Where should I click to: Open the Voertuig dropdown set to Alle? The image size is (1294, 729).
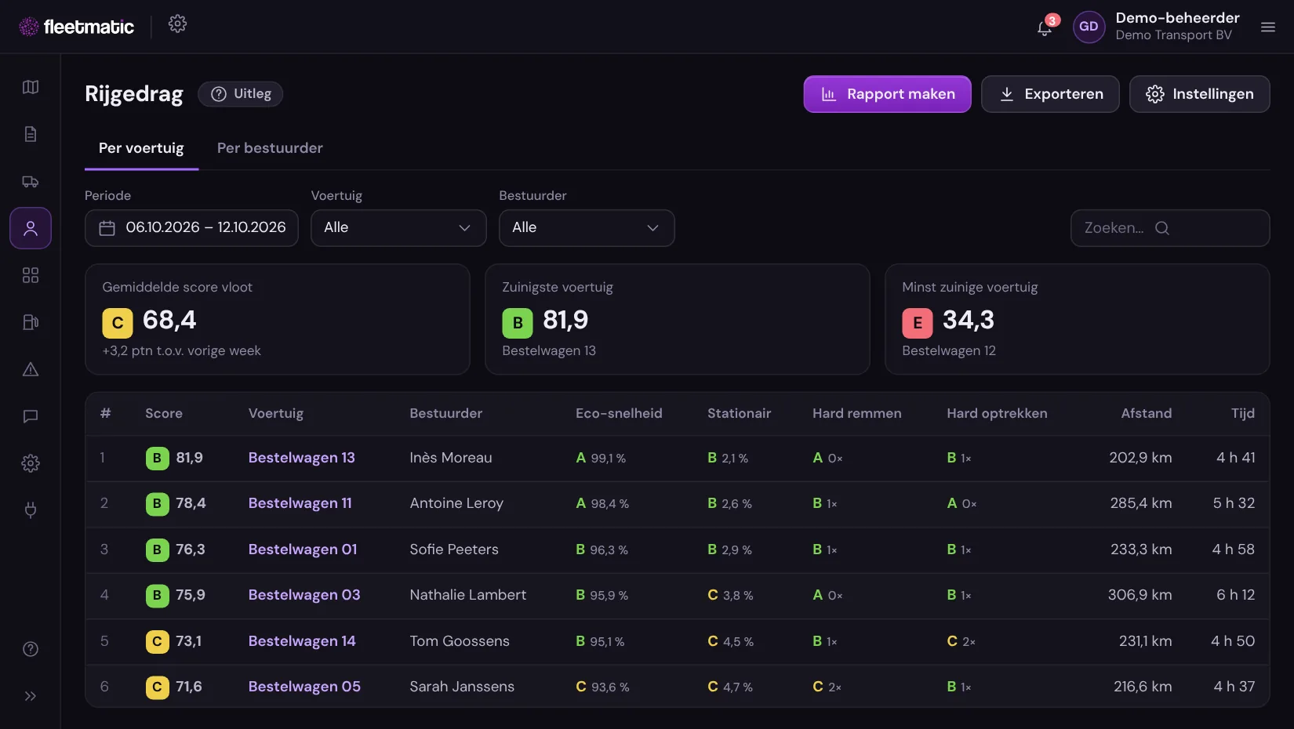[398, 228]
